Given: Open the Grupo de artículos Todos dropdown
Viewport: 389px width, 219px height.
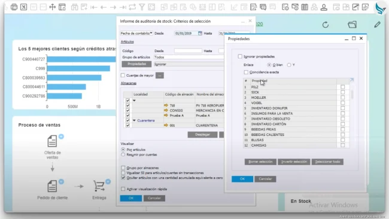Looking at the screenshot, I should coord(189,57).
